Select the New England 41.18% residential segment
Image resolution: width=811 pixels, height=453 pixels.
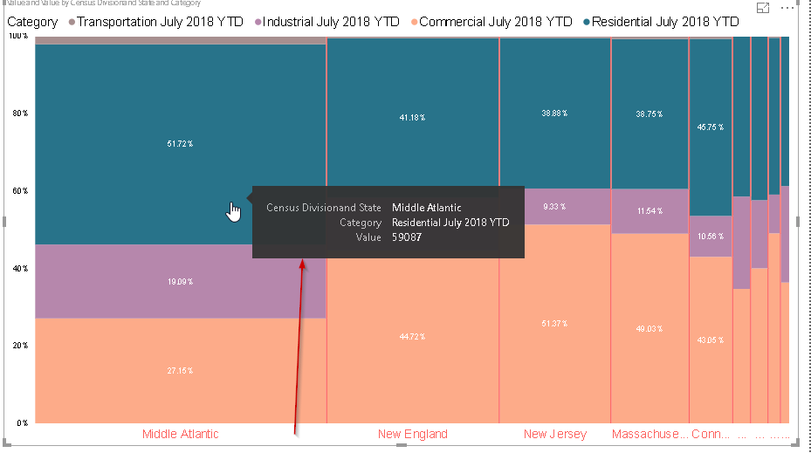(x=412, y=117)
